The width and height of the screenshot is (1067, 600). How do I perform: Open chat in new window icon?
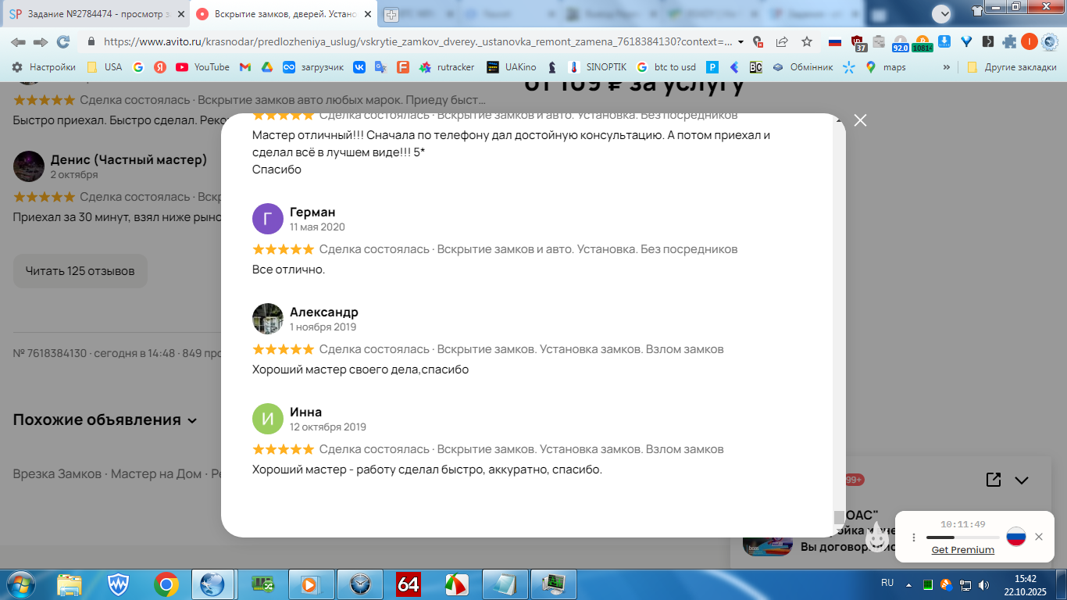[x=994, y=480]
